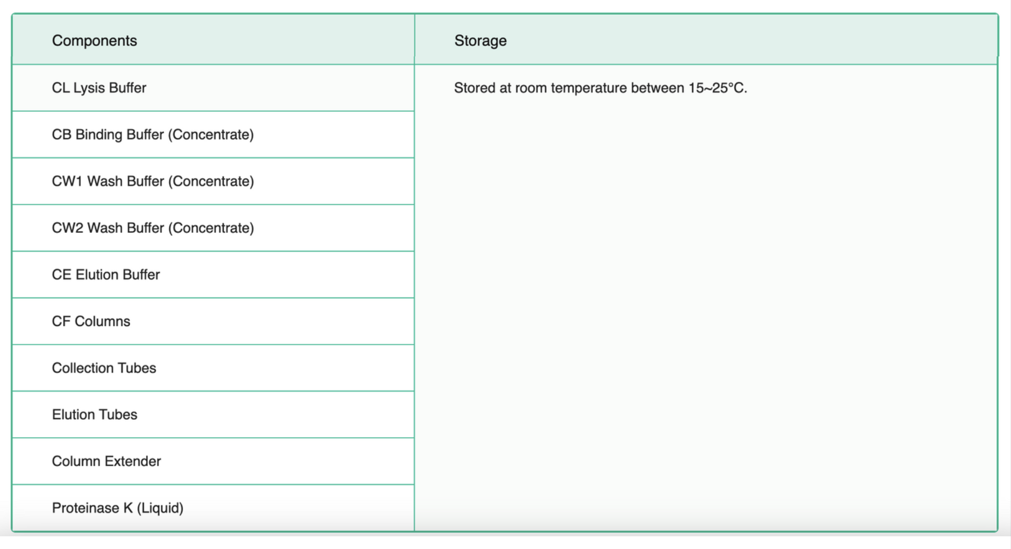Click the Components column header
This screenshot has width=1011, height=549.
95,41
